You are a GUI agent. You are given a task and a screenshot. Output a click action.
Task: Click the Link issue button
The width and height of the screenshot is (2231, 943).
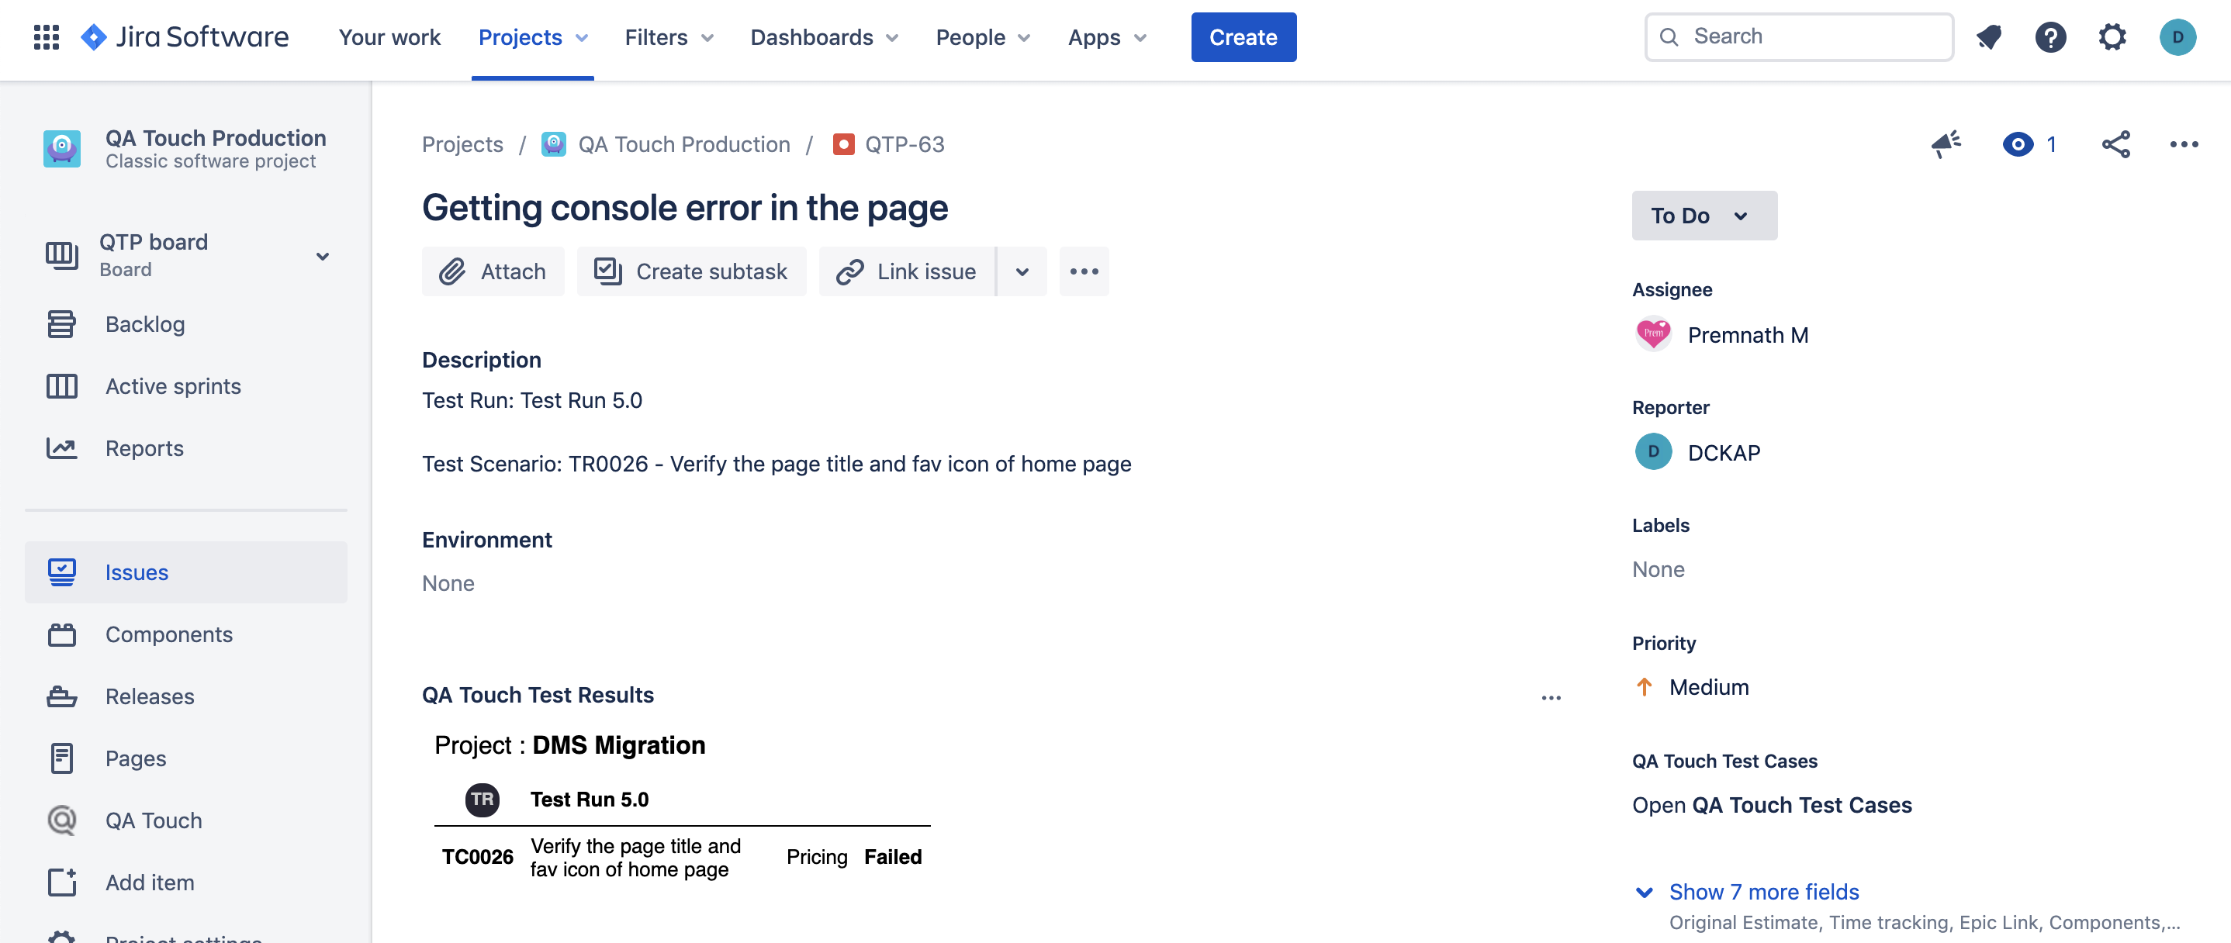907,272
